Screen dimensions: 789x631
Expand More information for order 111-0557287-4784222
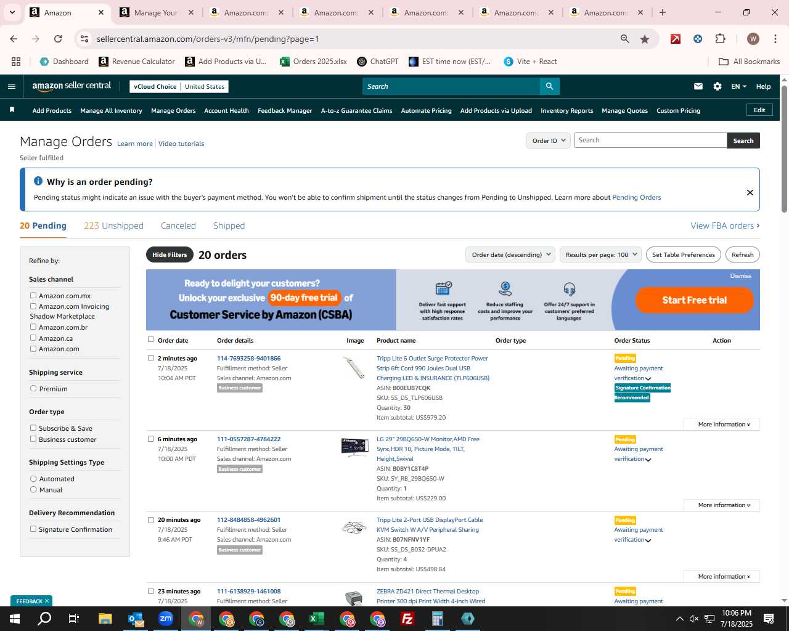click(x=722, y=505)
